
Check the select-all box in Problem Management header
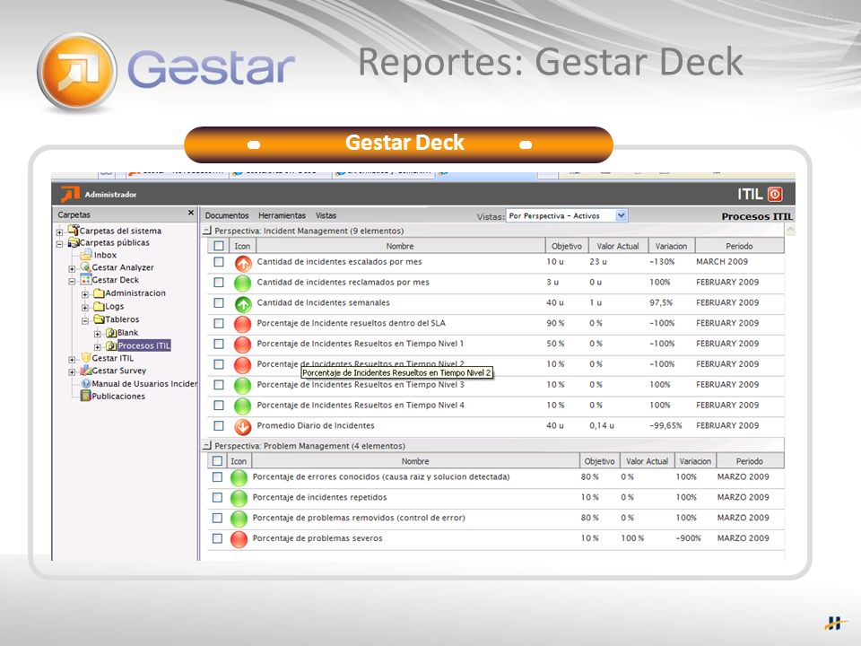coord(217,461)
